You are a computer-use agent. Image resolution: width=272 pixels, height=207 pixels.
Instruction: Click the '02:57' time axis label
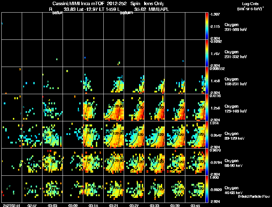(32, 205)
